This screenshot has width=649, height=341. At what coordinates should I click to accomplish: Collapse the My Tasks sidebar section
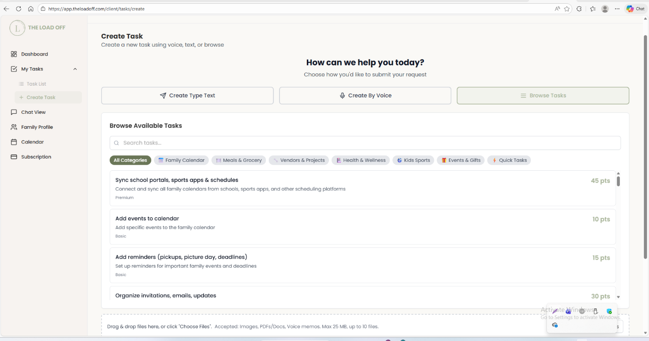pos(75,69)
